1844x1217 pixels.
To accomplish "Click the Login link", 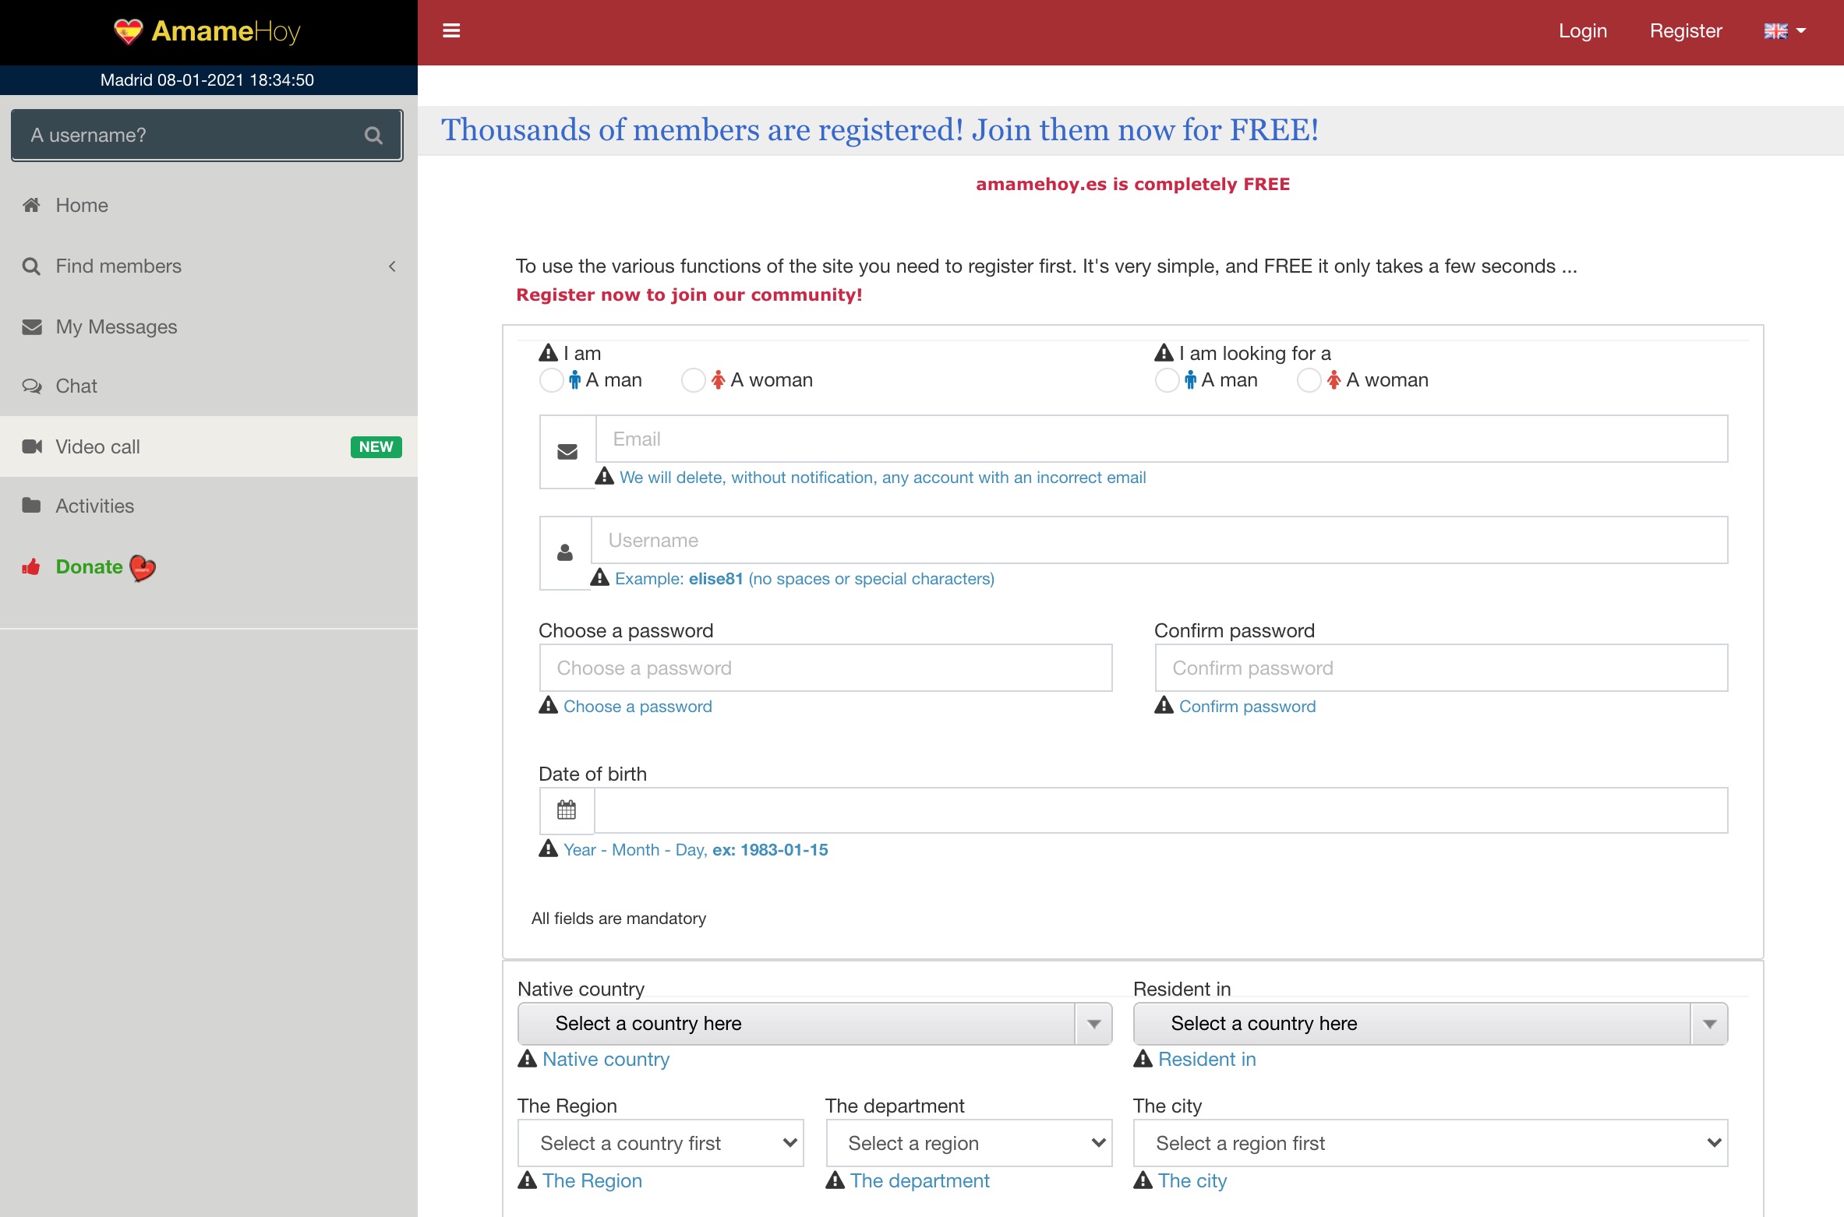I will point(1582,31).
